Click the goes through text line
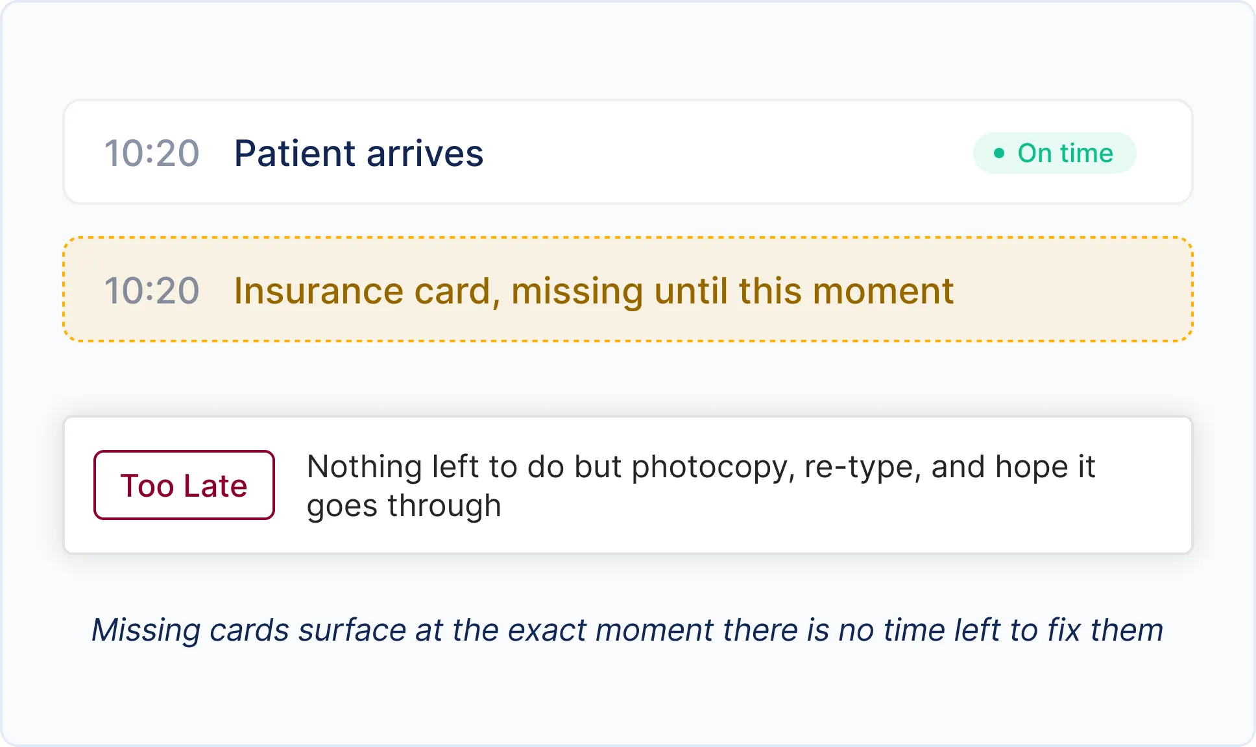Viewport: 1256px width, 747px height. pos(404,506)
